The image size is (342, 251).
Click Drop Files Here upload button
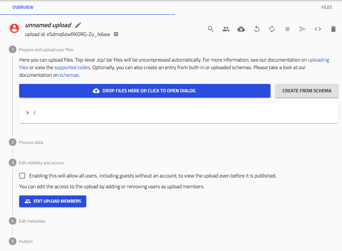[145, 91]
